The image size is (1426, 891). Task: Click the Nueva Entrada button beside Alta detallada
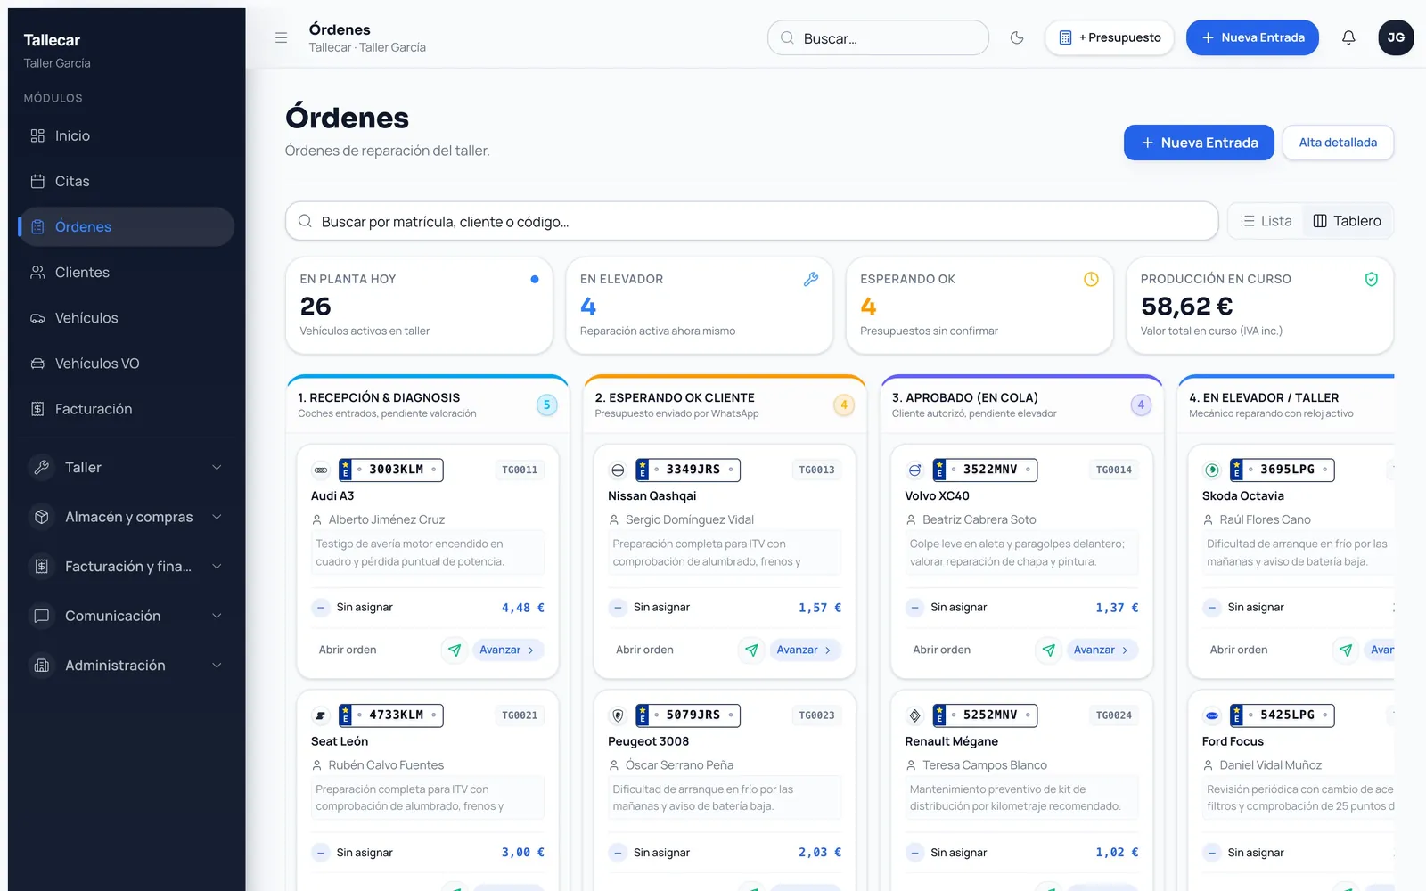click(1199, 143)
